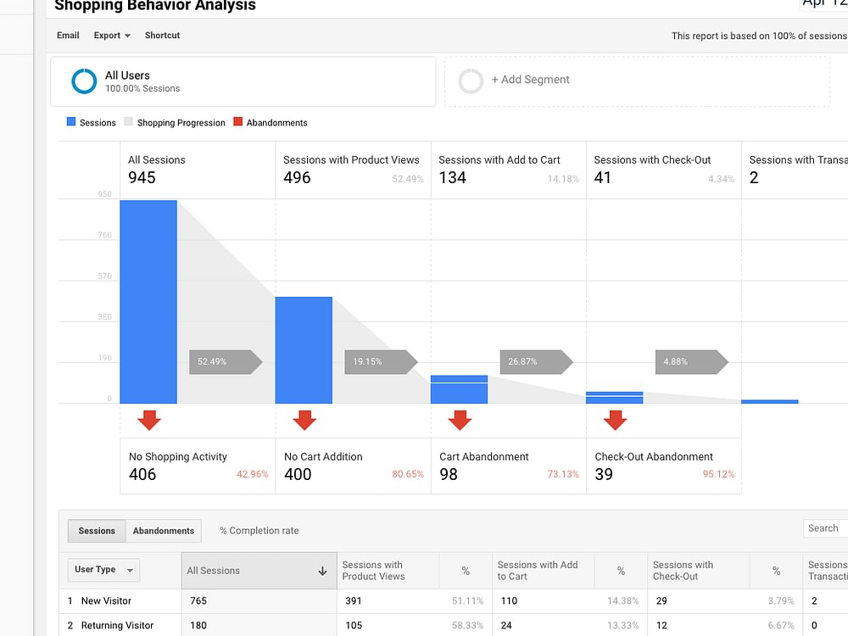Open the User Type dimension dropdown

pyautogui.click(x=103, y=570)
